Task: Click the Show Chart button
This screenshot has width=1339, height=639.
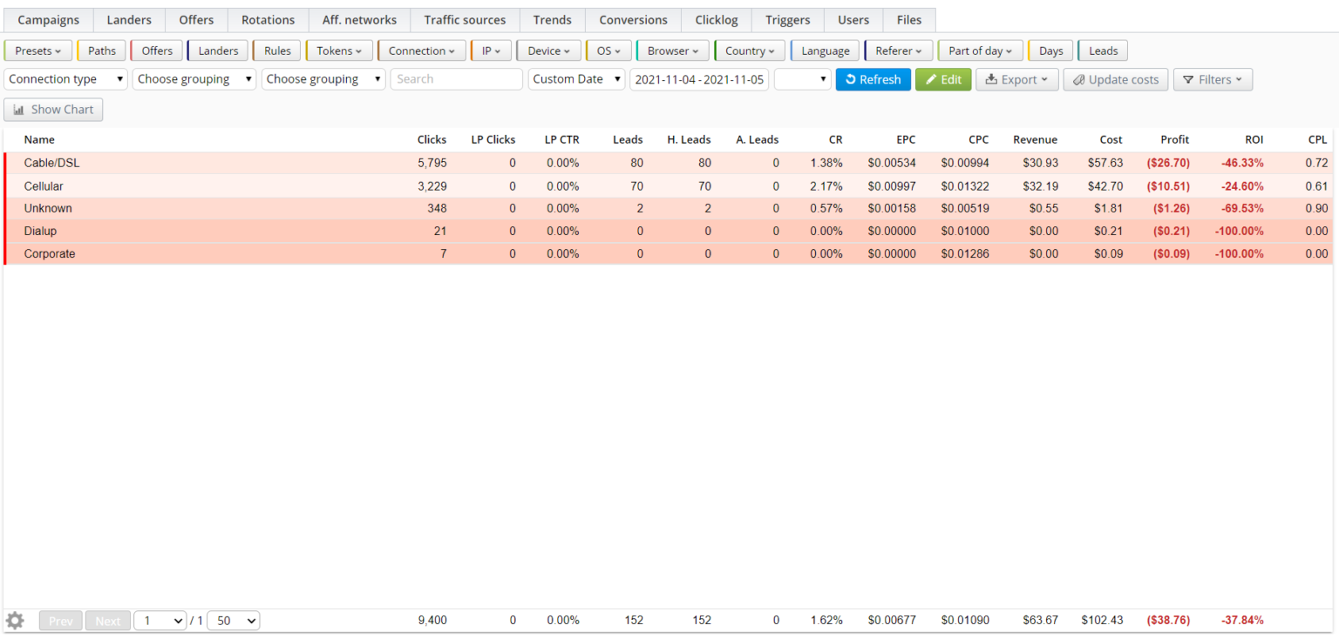Action: pos(54,110)
